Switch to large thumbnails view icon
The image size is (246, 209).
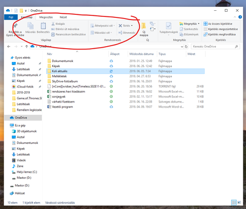tap(239, 202)
